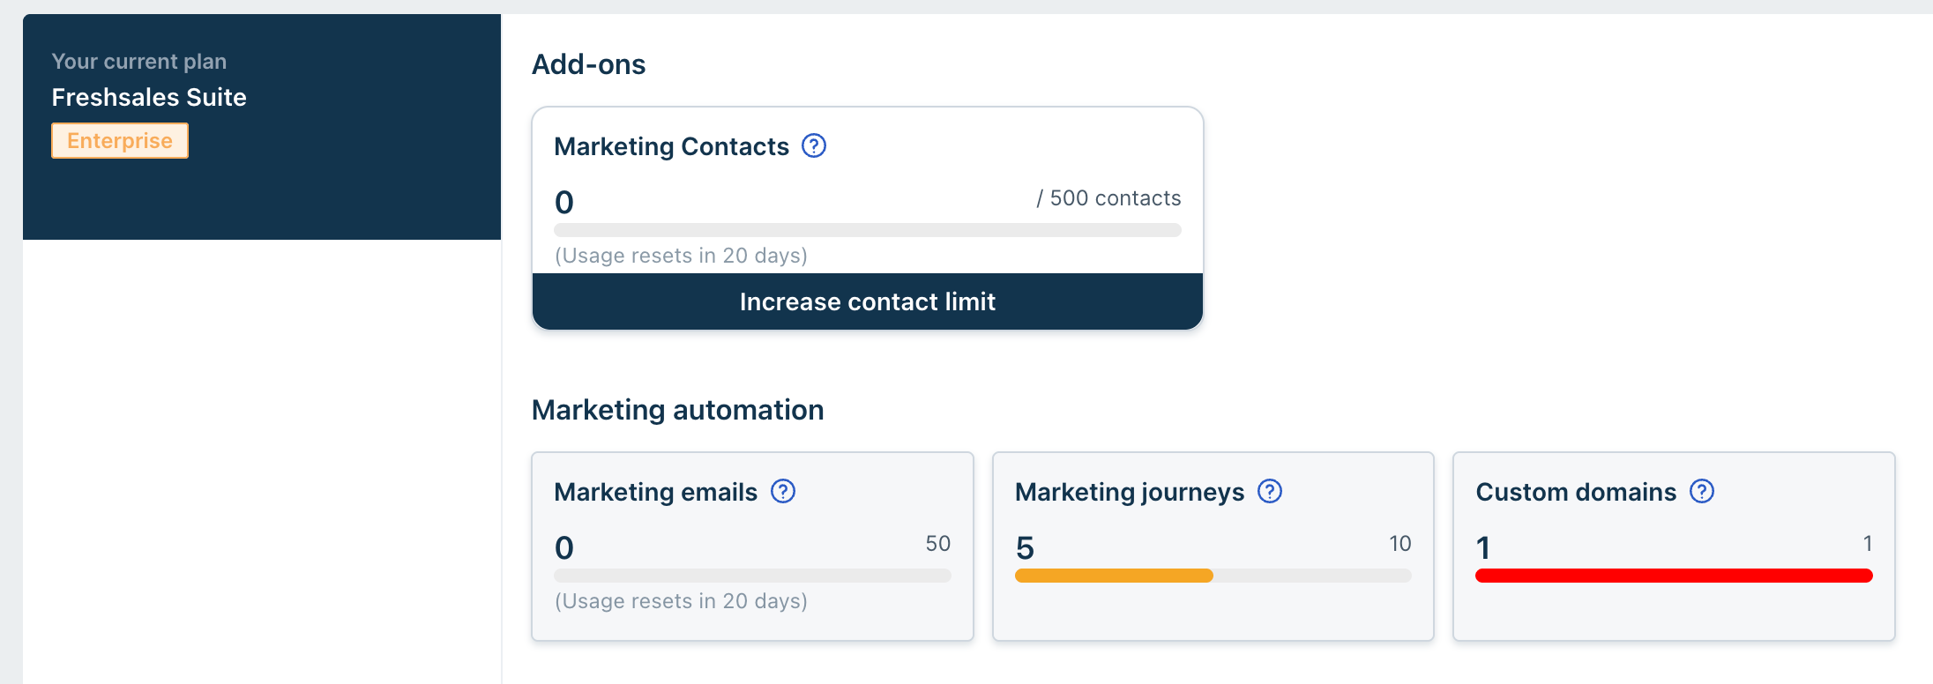Click the Marketing emails card title
The width and height of the screenshot is (1933, 684).
[655, 492]
